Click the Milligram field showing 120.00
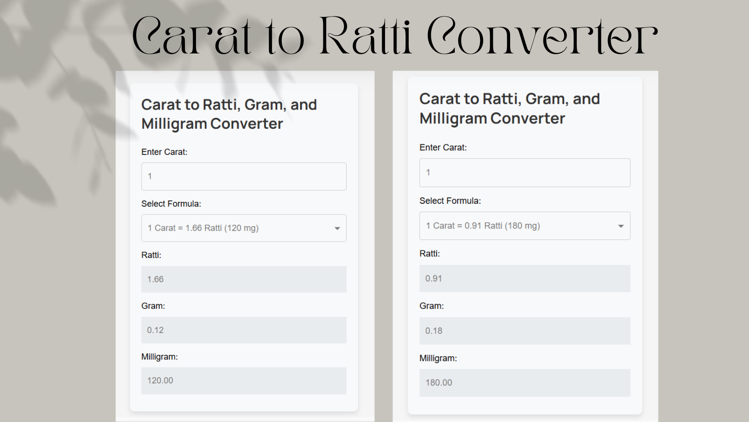The image size is (749, 422). (244, 380)
